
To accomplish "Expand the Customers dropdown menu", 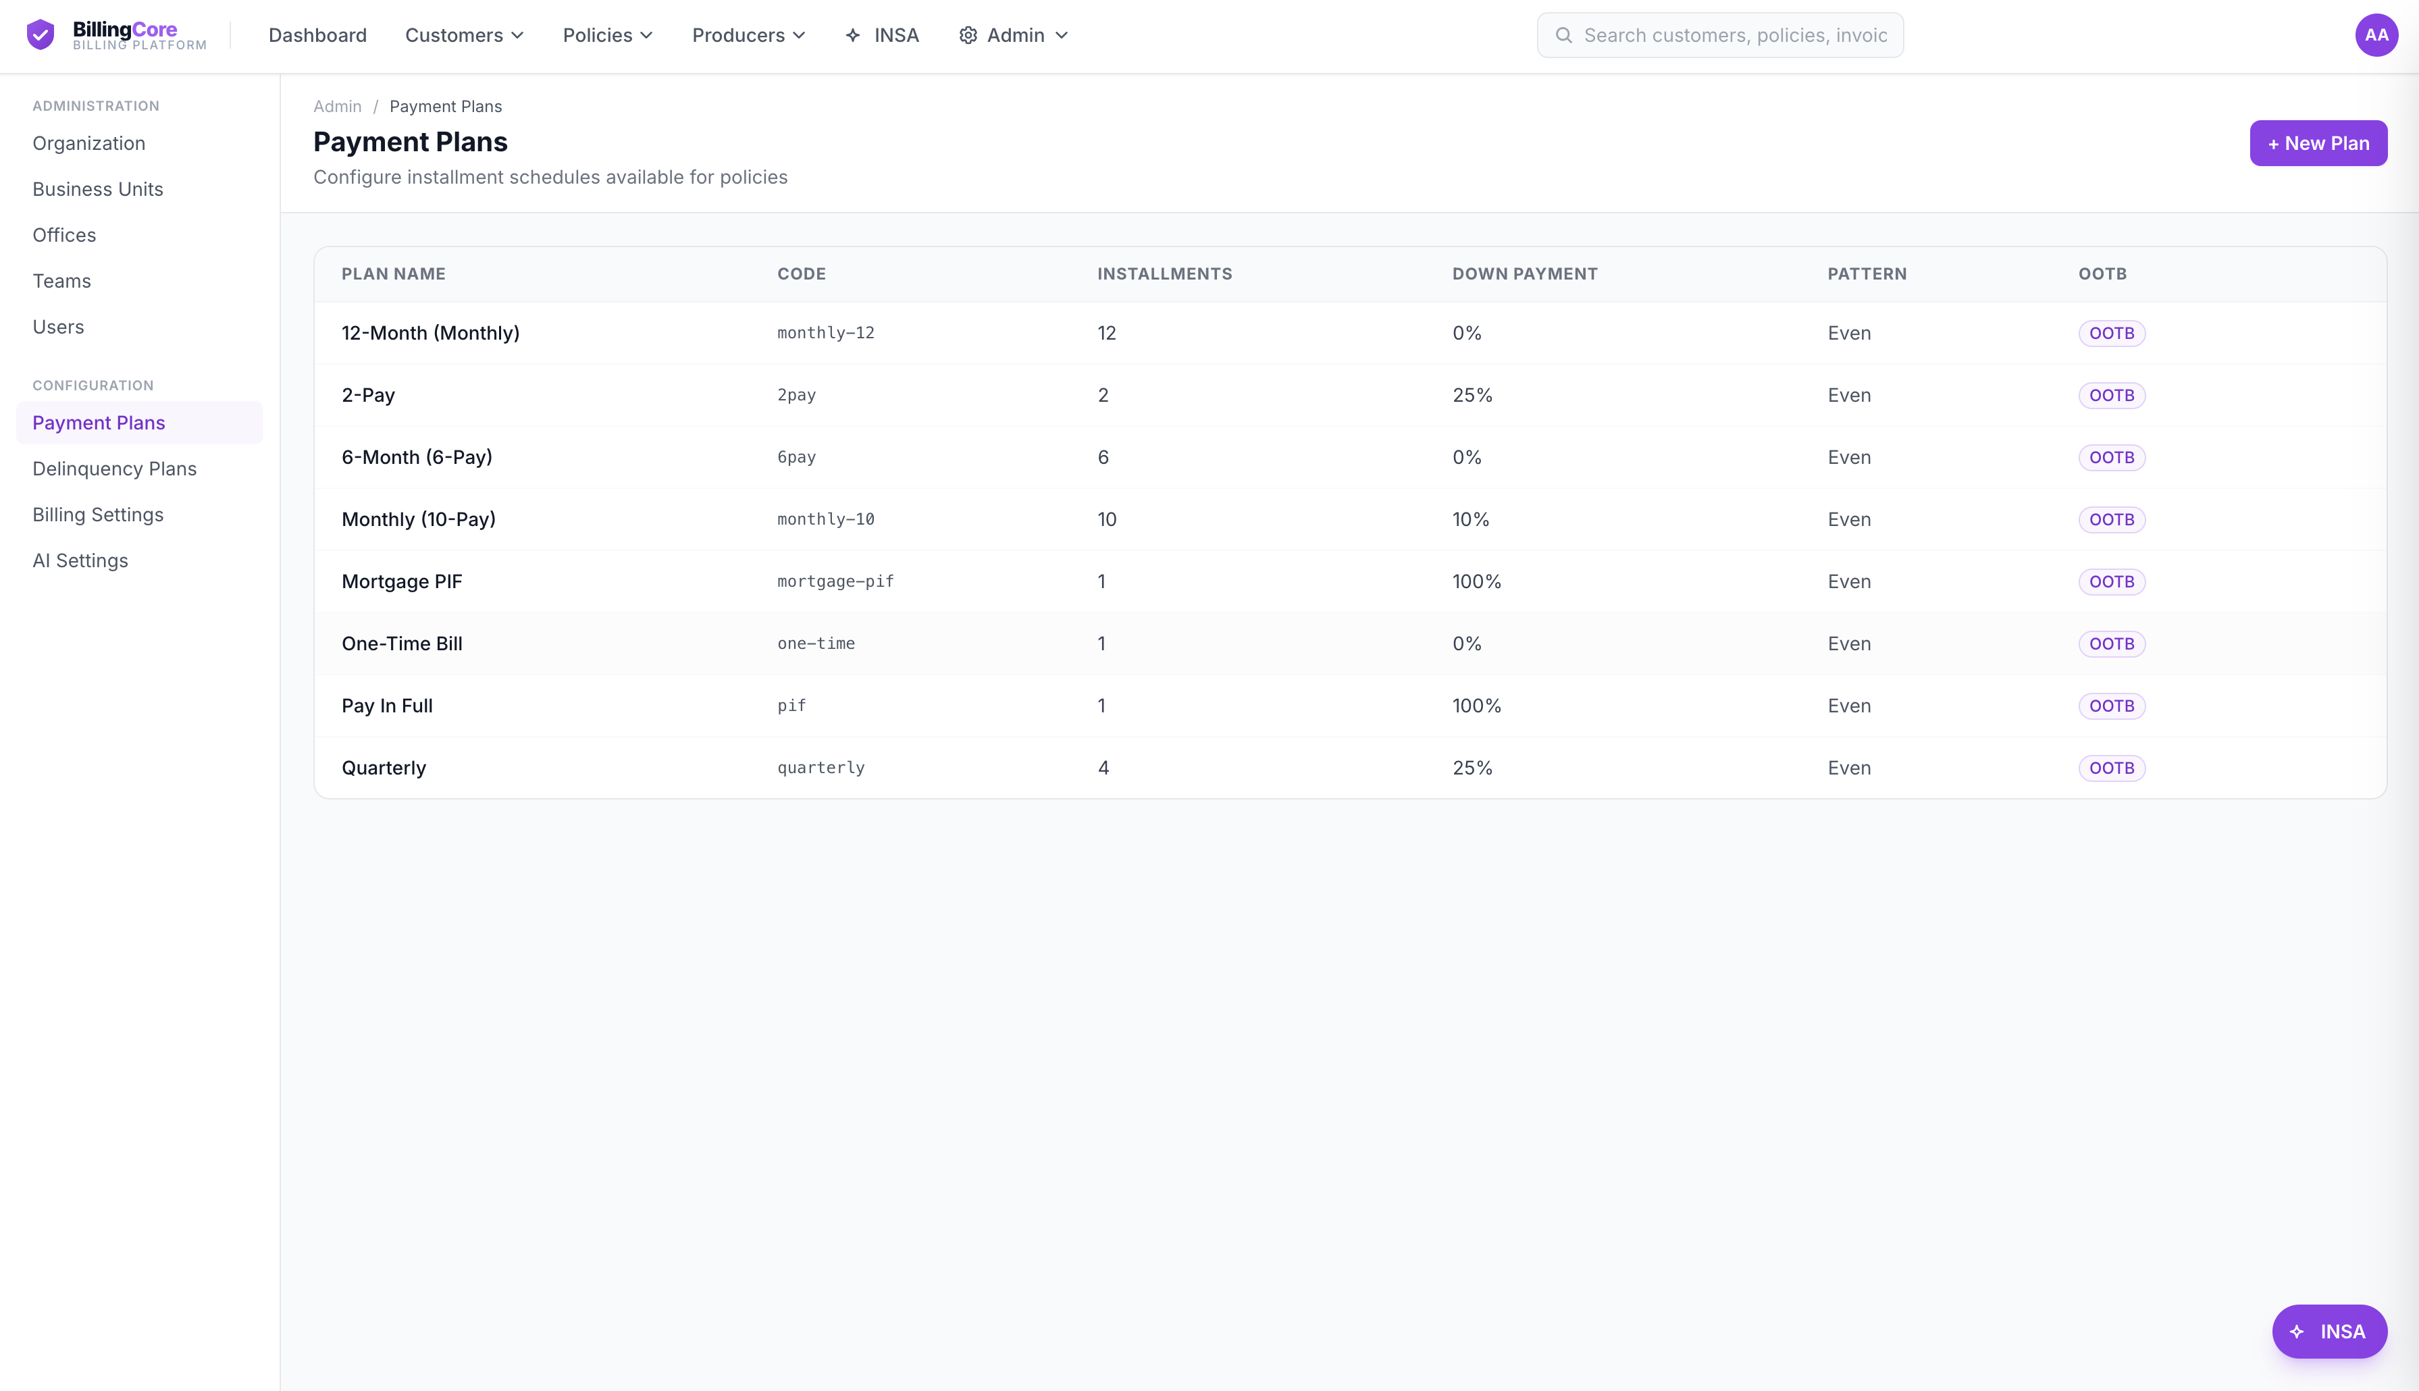I will 465,35.
